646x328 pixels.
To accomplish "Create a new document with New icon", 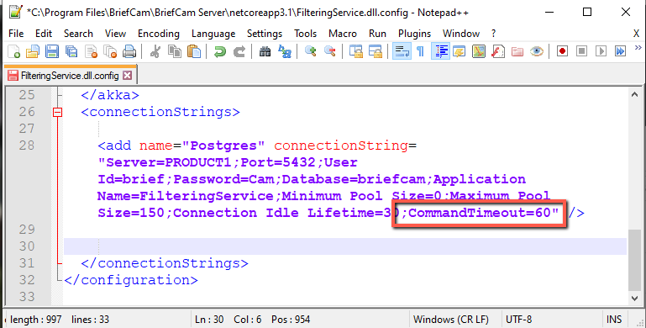I will (x=13, y=51).
